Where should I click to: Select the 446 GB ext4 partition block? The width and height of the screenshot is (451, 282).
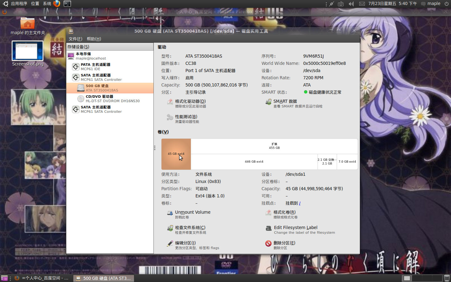(x=254, y=162)
